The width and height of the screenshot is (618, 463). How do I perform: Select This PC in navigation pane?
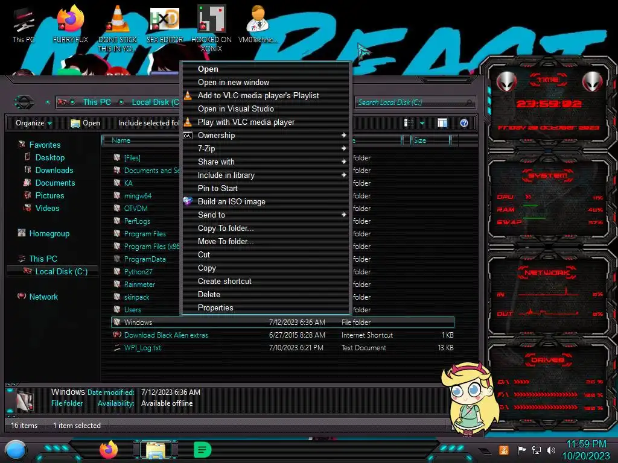(43, 259)
